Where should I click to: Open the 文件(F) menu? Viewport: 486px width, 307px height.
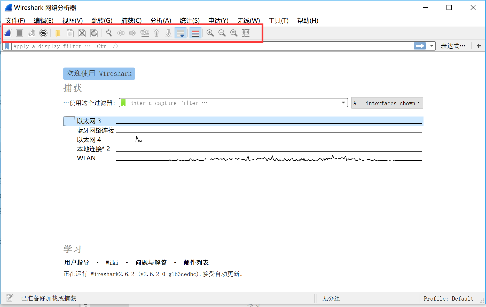[x=15, y=21]
